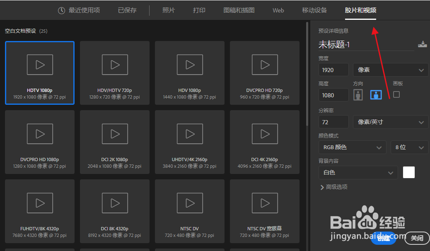Click the 创建 create button

pos(384,238)
